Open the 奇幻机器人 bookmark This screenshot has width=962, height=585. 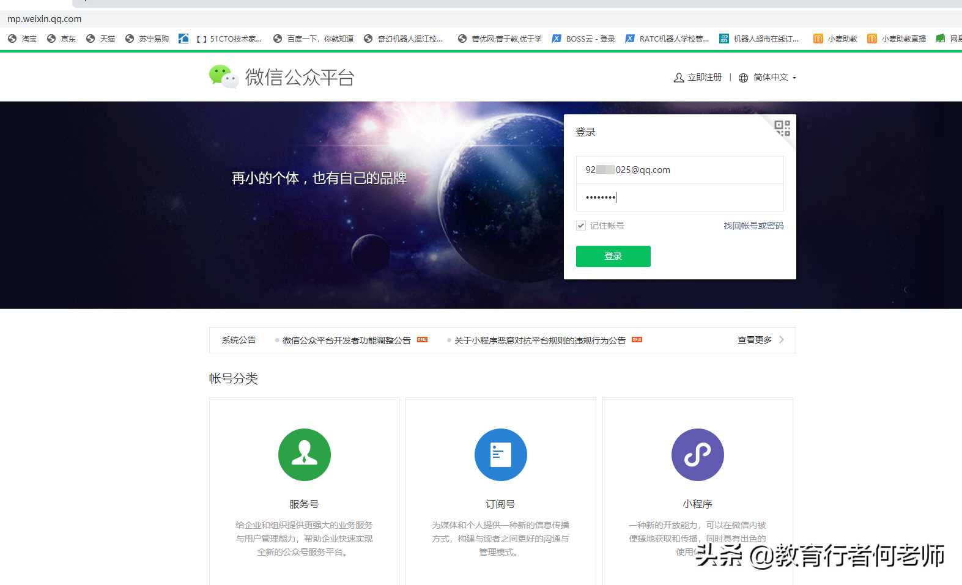[x=403, y=39]
